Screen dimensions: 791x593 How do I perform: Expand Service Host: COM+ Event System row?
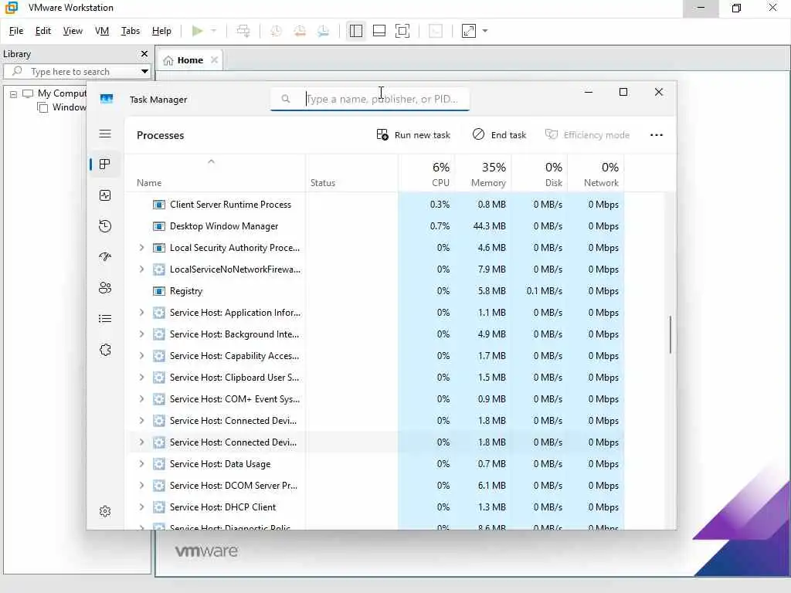pyautogui.click(x=141, y=399)
